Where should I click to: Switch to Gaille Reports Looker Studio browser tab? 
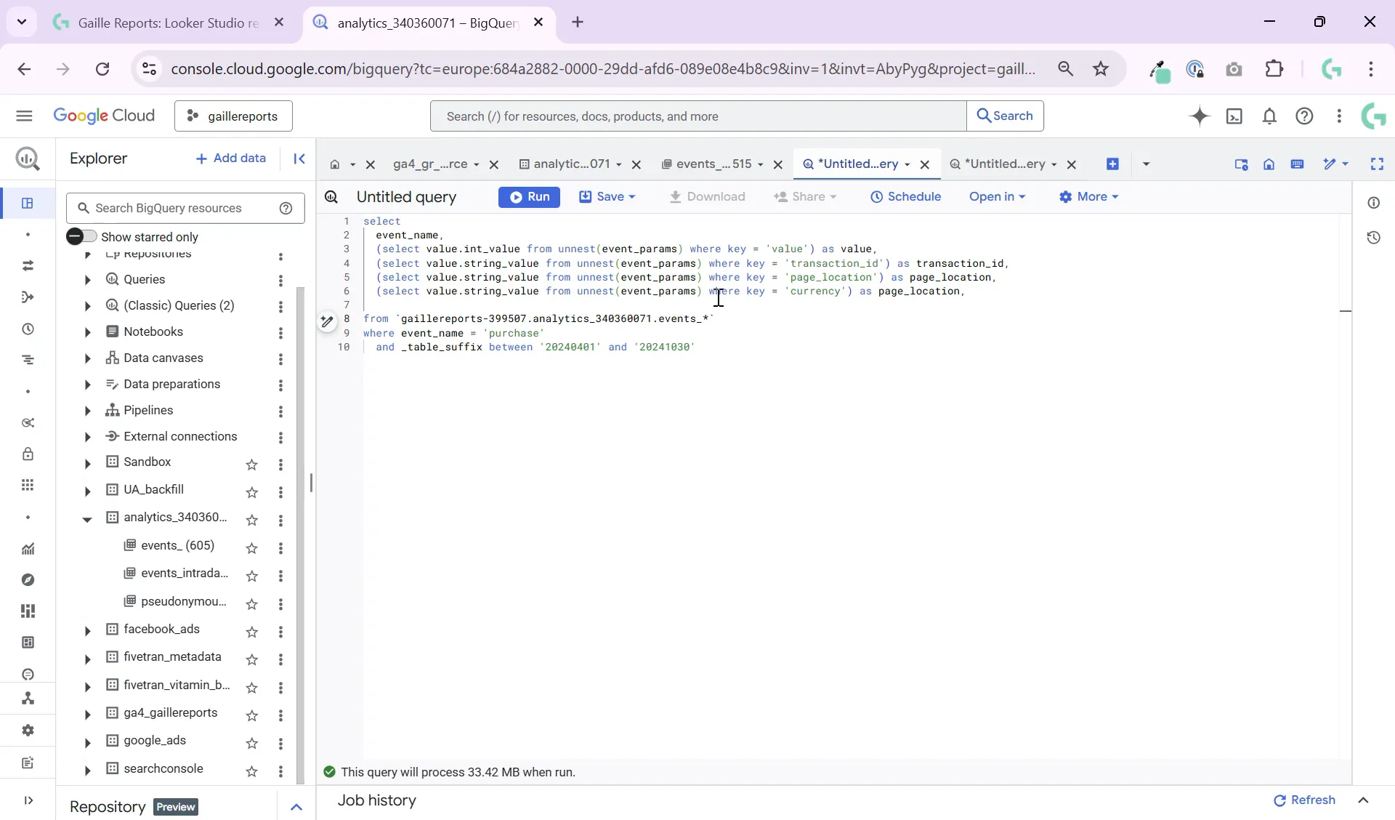168,23
